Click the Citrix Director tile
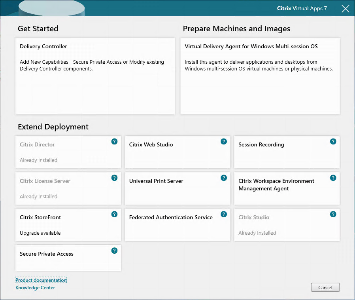The height and width of the screenshot is (300, 355). 68,152
